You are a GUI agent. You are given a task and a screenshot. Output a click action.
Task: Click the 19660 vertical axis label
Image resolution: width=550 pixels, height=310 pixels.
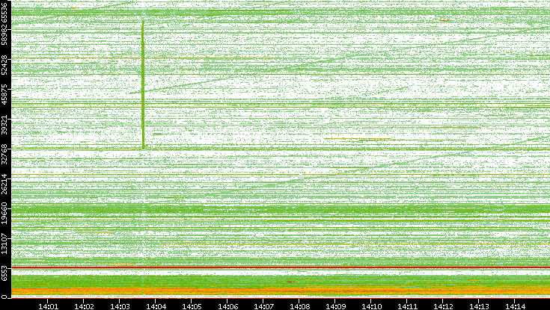pos(4,214)
